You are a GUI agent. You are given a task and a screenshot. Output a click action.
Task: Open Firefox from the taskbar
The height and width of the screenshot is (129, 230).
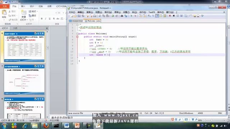point(46,126)
